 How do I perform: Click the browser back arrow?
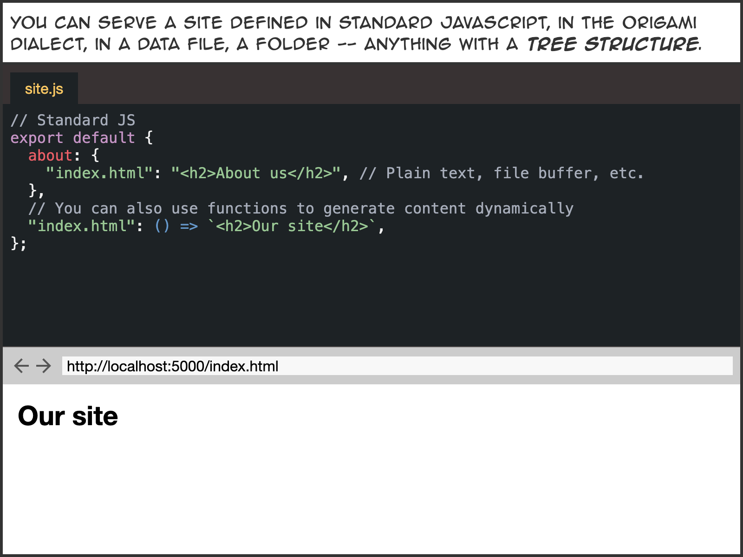(x=20, y=366)
